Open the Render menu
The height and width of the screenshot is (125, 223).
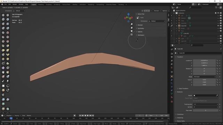(x=15, y=5)
